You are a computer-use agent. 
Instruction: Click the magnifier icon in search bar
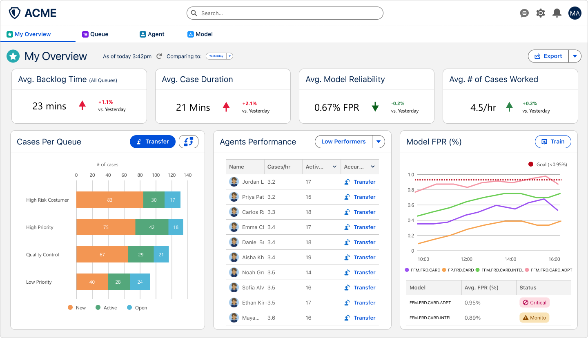(194, 13)
